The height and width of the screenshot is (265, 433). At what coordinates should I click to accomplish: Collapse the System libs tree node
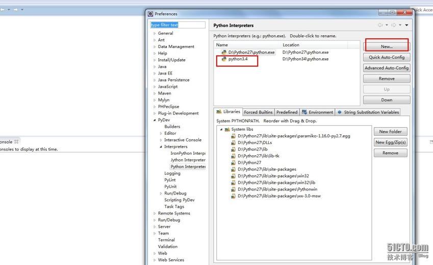(x=221, y=130)
